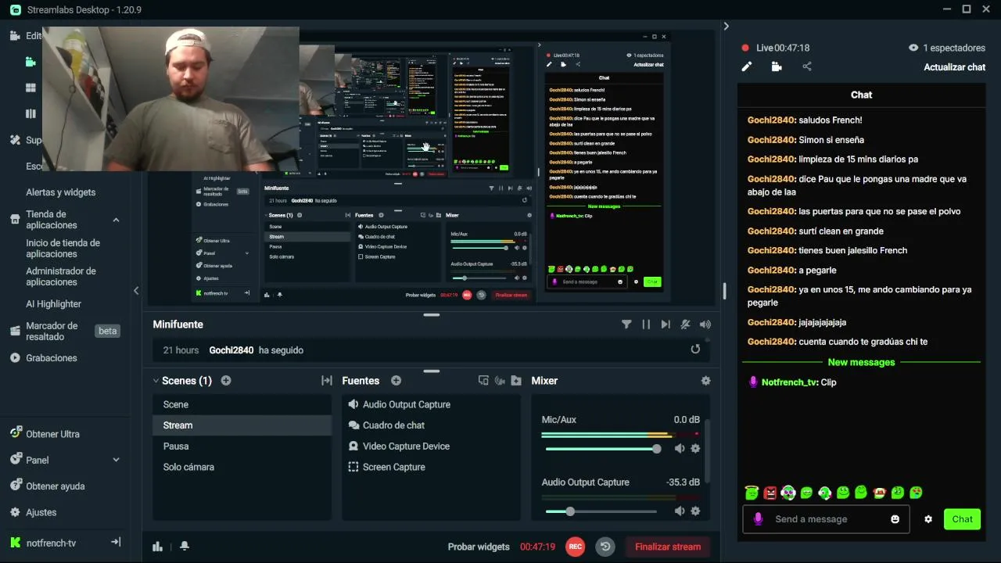This screenshot has width=1001, height=563.
Task: Open Administrador de aplicaciones
Action: [x=61, y=277]
